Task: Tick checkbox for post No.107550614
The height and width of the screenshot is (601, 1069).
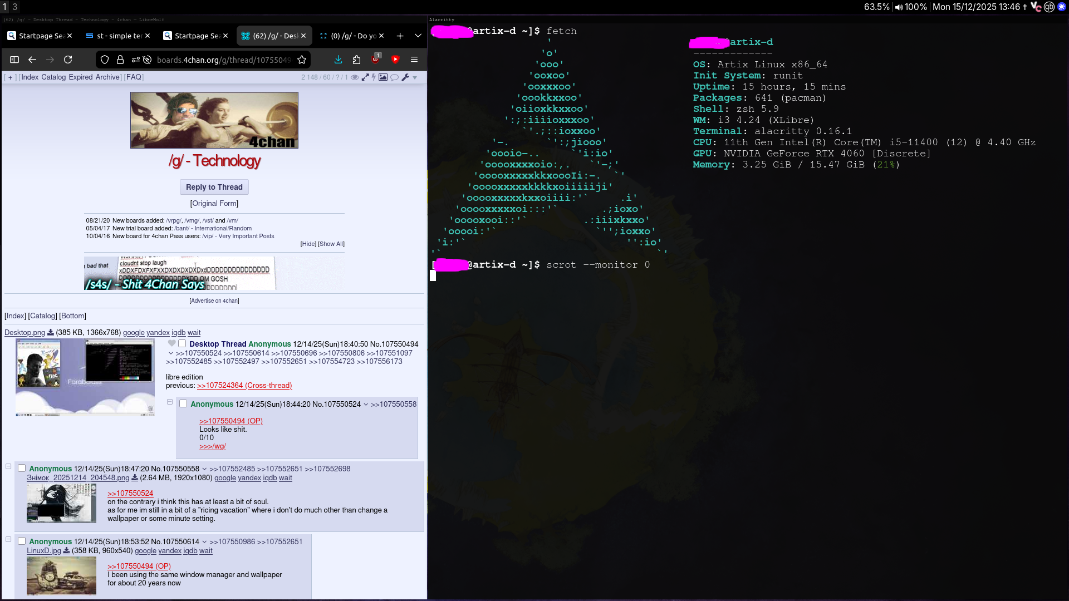Action: [x=22, y=541]
